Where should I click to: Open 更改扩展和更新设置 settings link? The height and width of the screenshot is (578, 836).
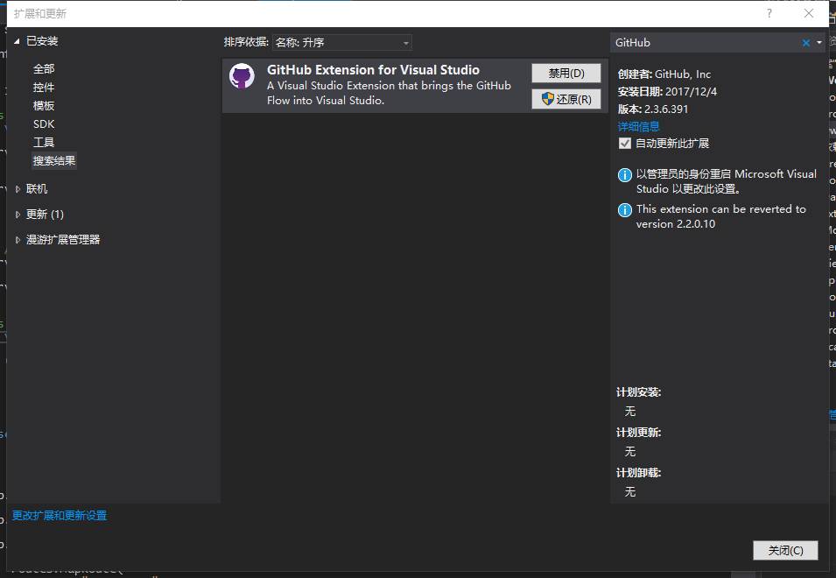(x=60, y=516)
